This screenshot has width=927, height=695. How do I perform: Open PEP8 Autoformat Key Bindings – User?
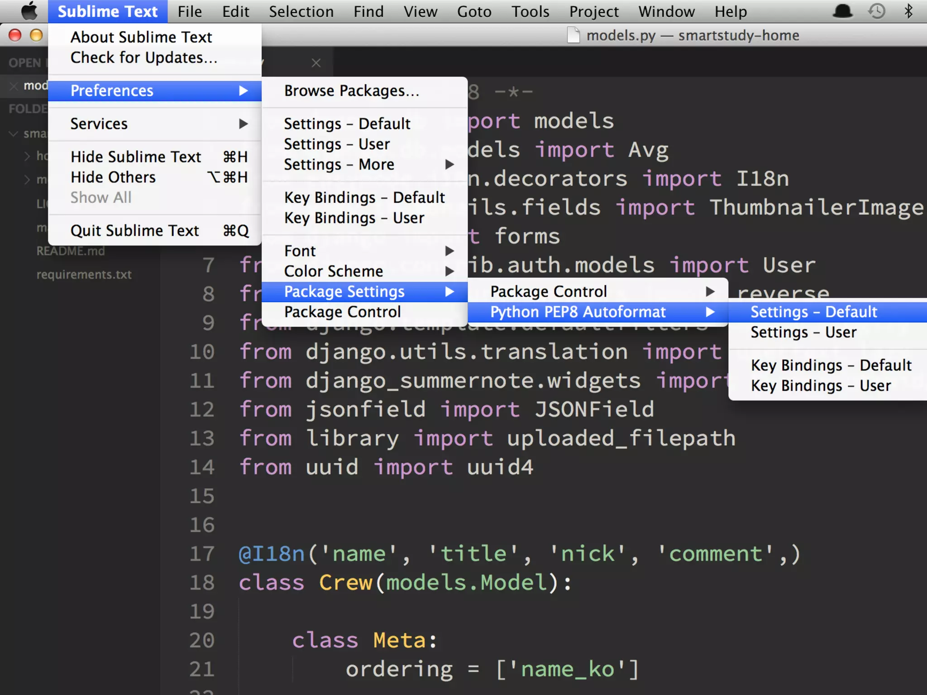(828, 386)
